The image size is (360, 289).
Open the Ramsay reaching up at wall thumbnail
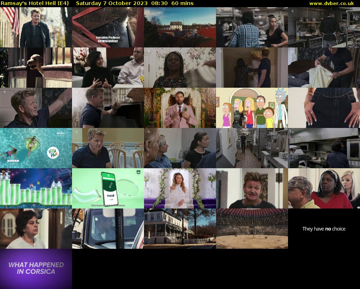point(36,108)
